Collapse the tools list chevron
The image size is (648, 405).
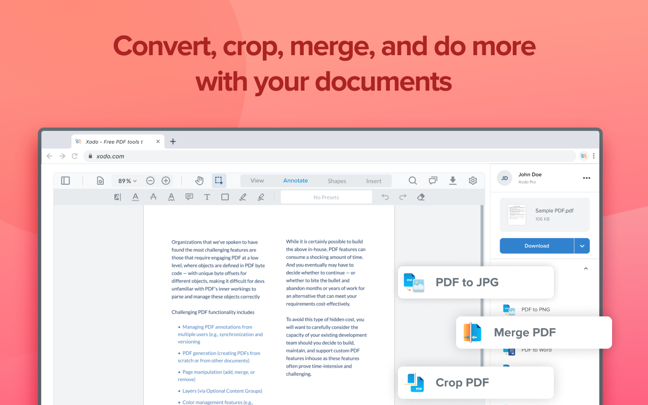tap(586, 269)
